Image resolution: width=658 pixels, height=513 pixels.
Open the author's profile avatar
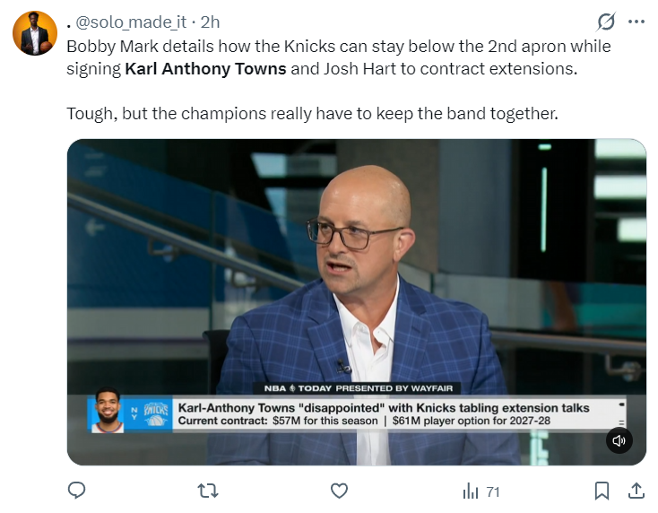35,33
